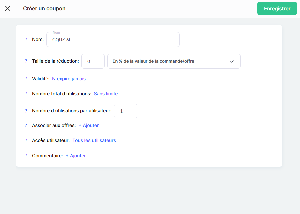Click the uses per user input field
Viewport: 300px width, 214px height.
click(x=125, y=111)
